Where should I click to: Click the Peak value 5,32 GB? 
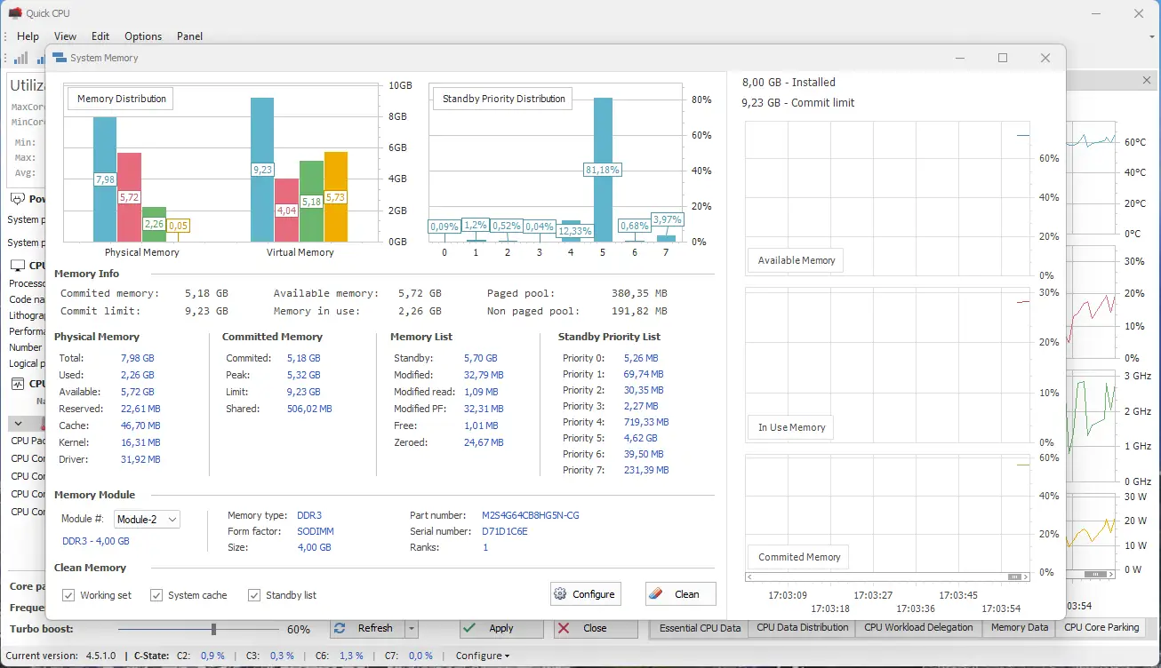point(303,375)
